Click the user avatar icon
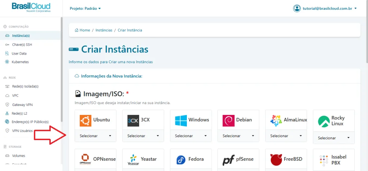Screen dimensions: 368x171 point(297,8)
